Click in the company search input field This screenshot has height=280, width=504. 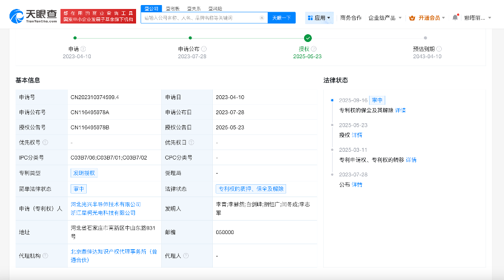click(x=204, y=18)
